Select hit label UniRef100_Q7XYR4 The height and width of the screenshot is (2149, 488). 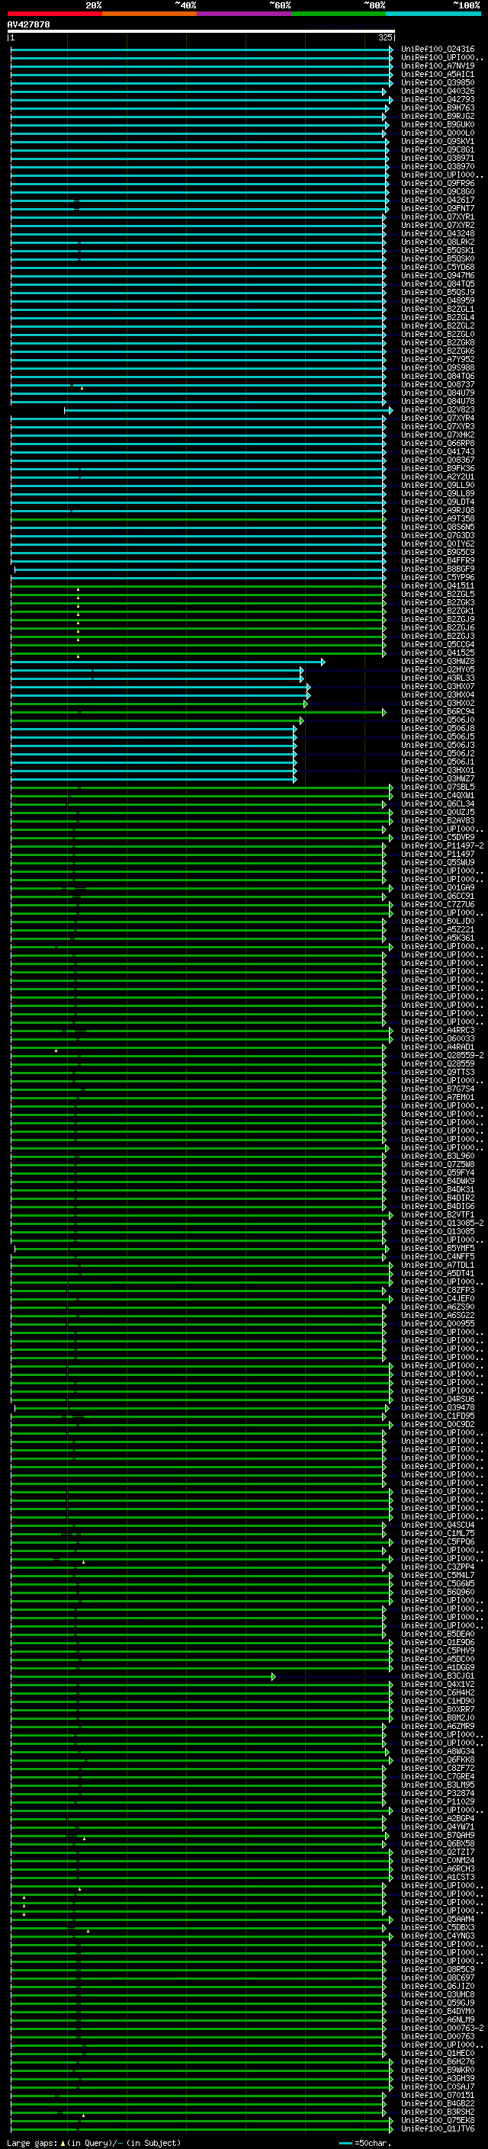(x=438, y=418)
